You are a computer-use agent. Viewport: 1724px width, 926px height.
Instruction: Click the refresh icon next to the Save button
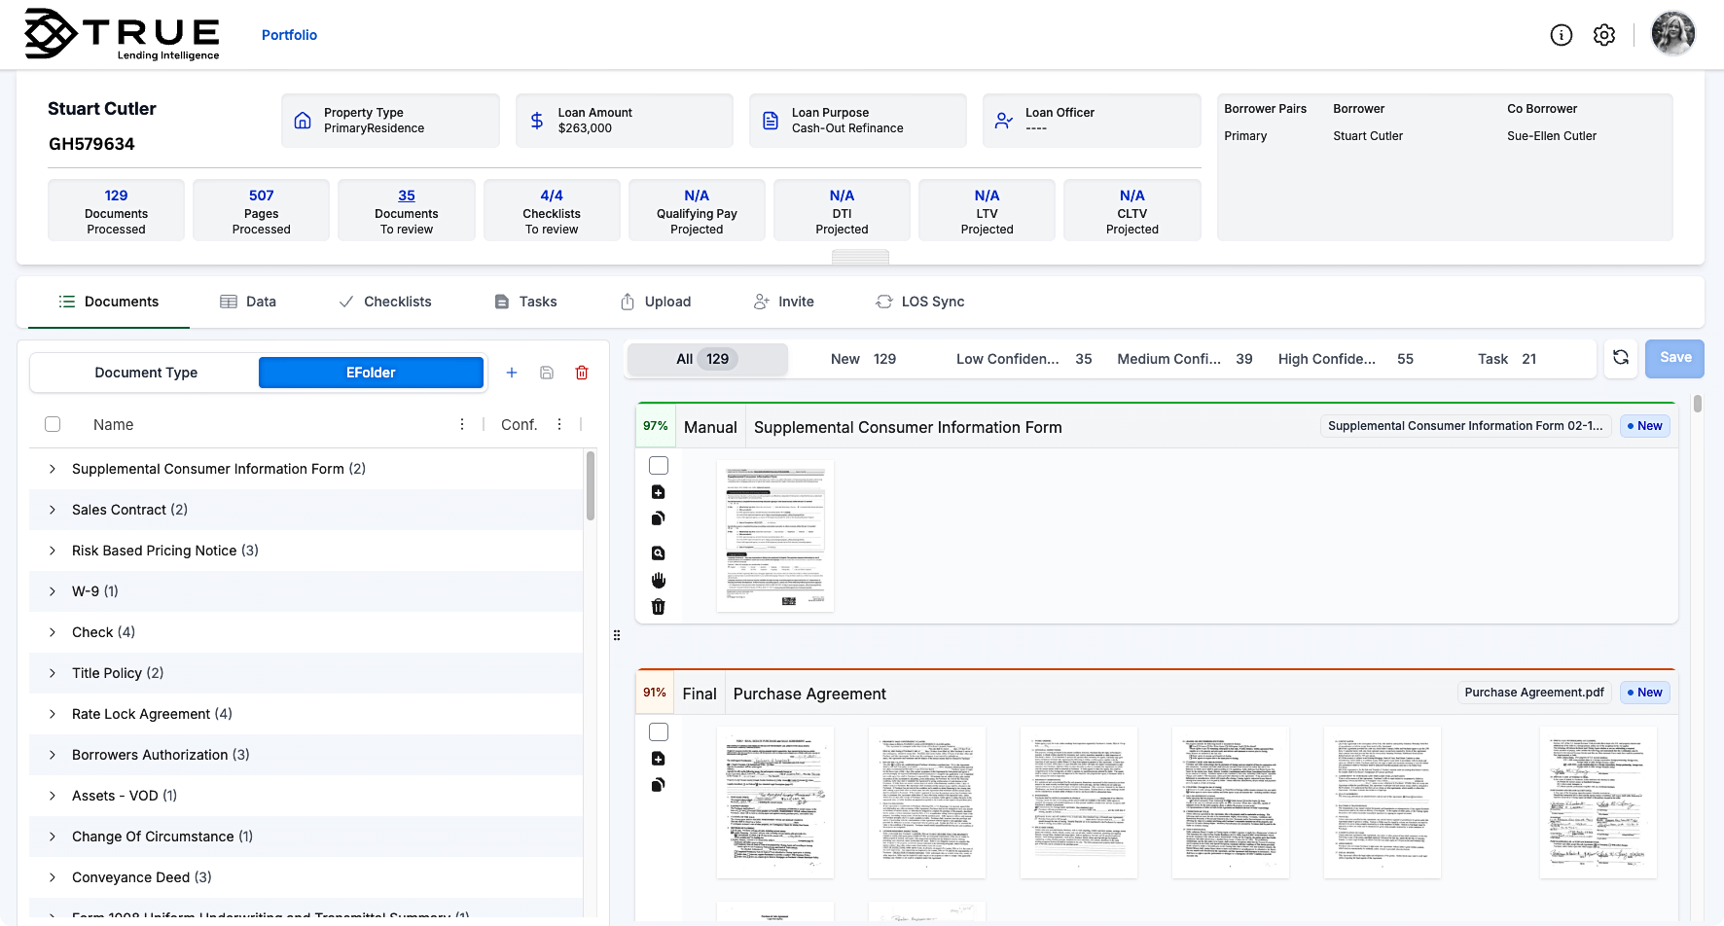1621,358
